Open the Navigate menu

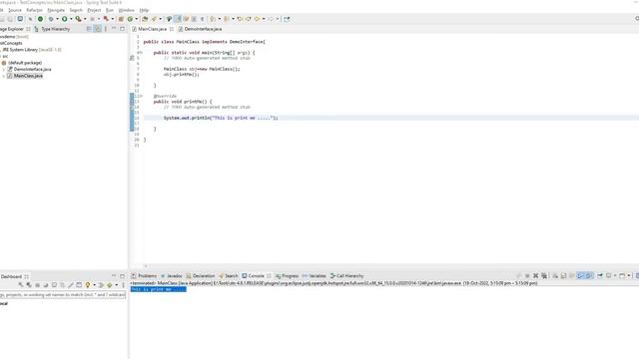56,10
